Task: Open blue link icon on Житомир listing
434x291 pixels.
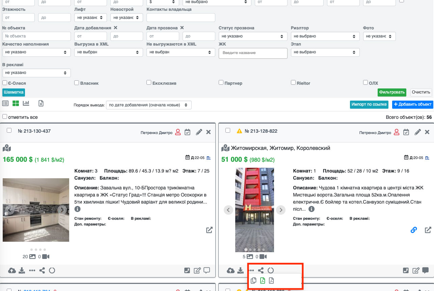Action: point(414,230)
